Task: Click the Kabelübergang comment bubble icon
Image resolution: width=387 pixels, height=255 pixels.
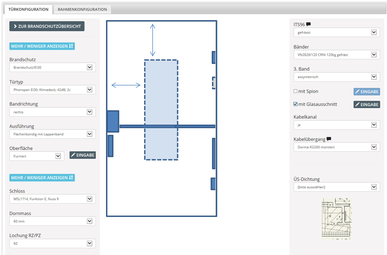Action: (328, 139)
